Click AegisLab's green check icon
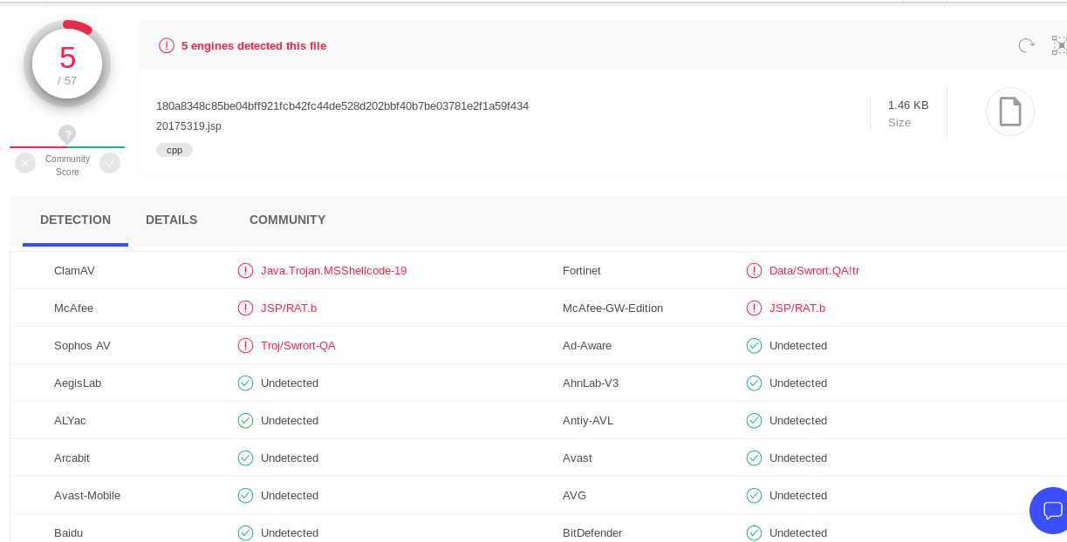1067x542 pixels. (x=245, y=383)
